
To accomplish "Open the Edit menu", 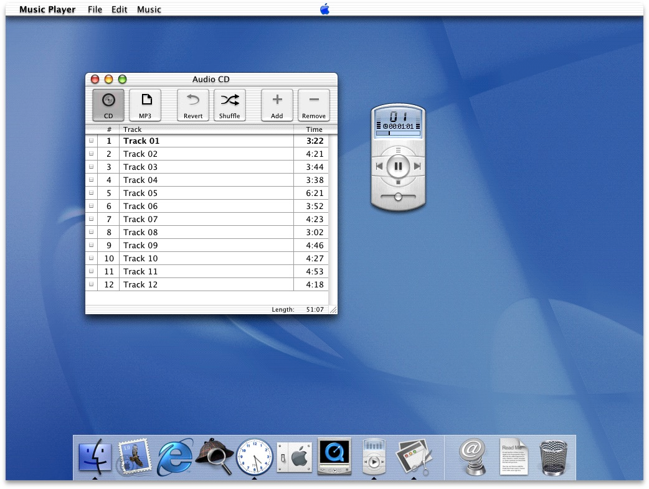I will tap(119, 9).
